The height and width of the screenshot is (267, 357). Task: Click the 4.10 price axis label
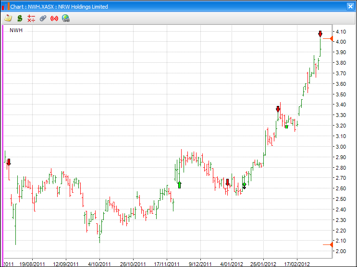pyautogui.click(x=341, y=32)
